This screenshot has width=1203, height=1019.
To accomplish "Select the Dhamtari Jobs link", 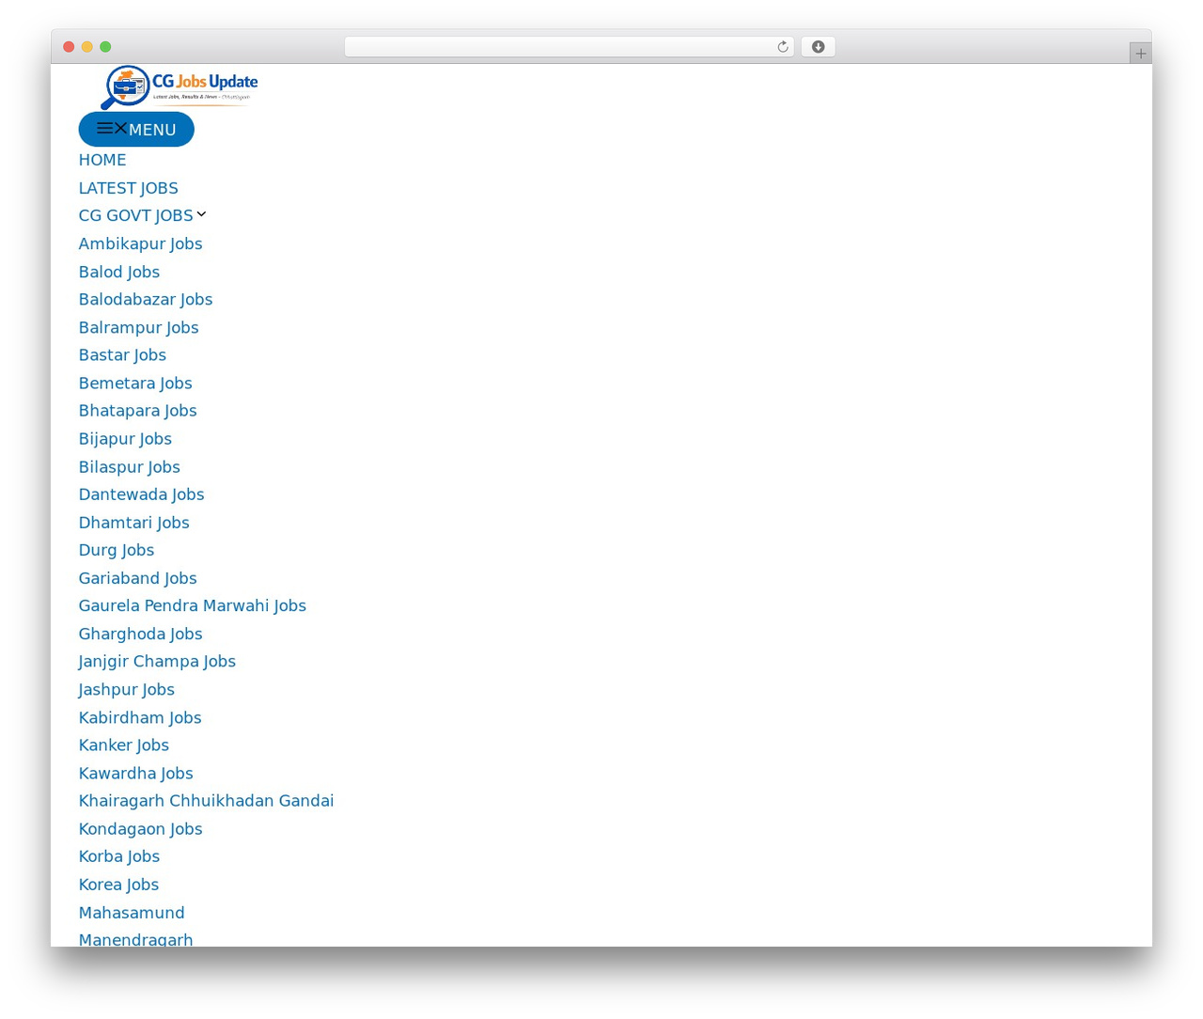I will pyautogui.click(x=133, y=522).
